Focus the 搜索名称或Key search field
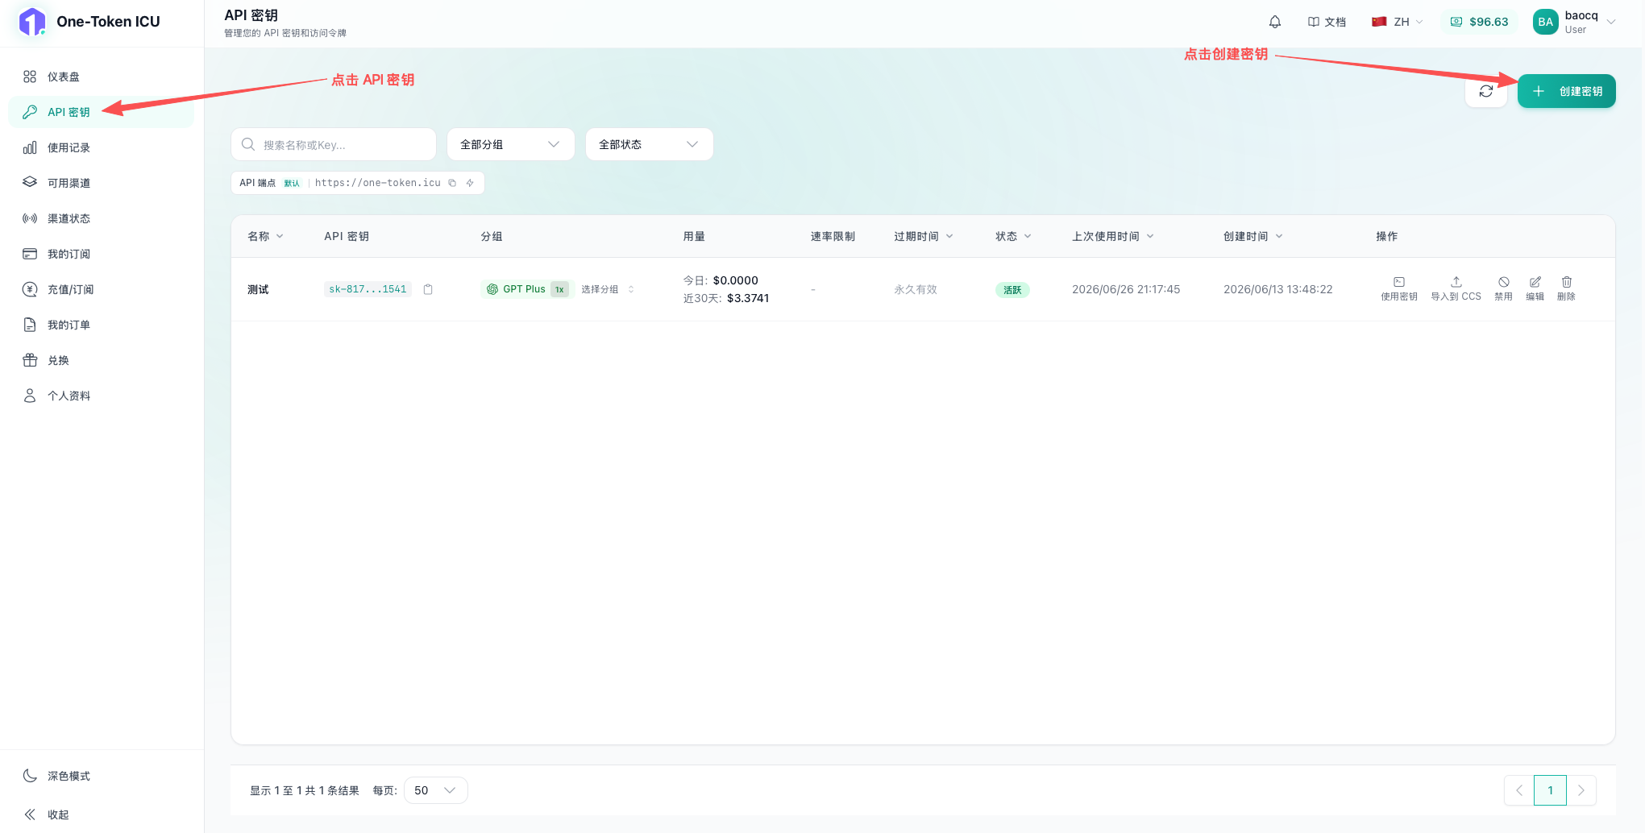 point(334,144)
